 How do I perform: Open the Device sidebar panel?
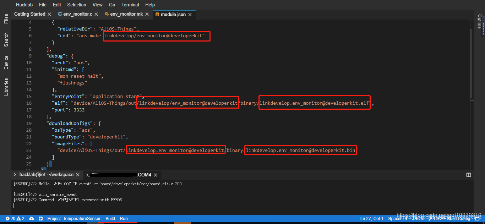pyautogui.click(x=6, y=62)
